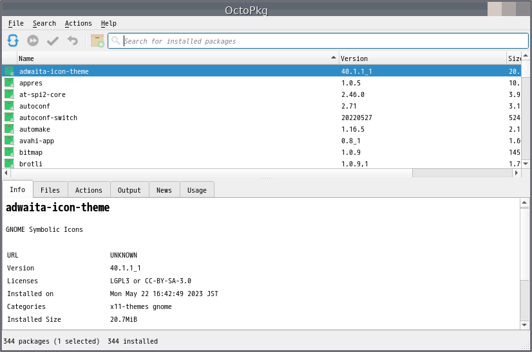This screenshot has height=352, width=532.
Task: Click horizontal scrollbar right arrow
Action: tap(517, 173)
